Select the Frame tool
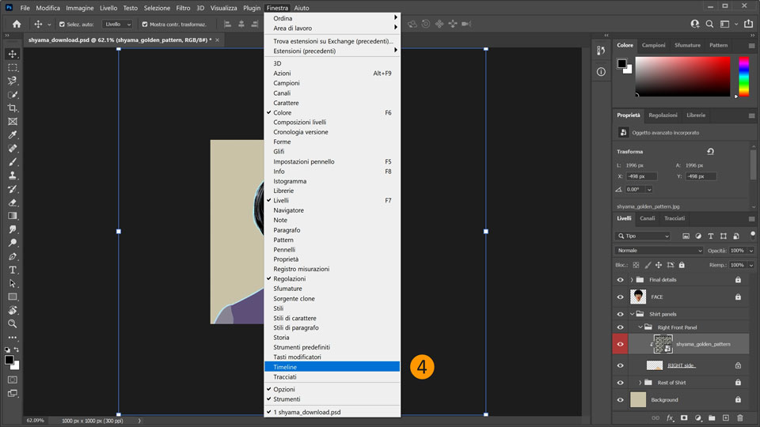760x427 pixels. [x=13, y=122]
